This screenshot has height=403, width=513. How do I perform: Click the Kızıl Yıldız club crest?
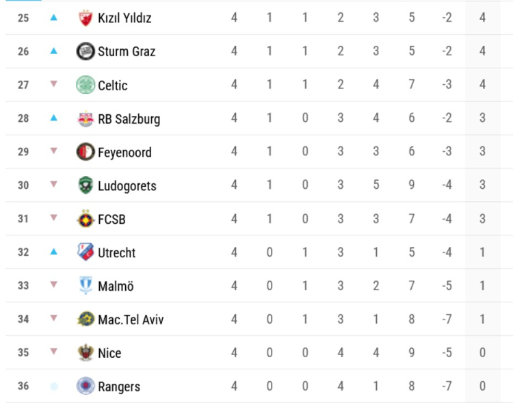(x=85, y=18)
